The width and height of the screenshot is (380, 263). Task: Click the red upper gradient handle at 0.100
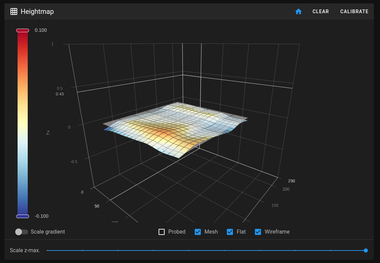(x=23, y=30)
